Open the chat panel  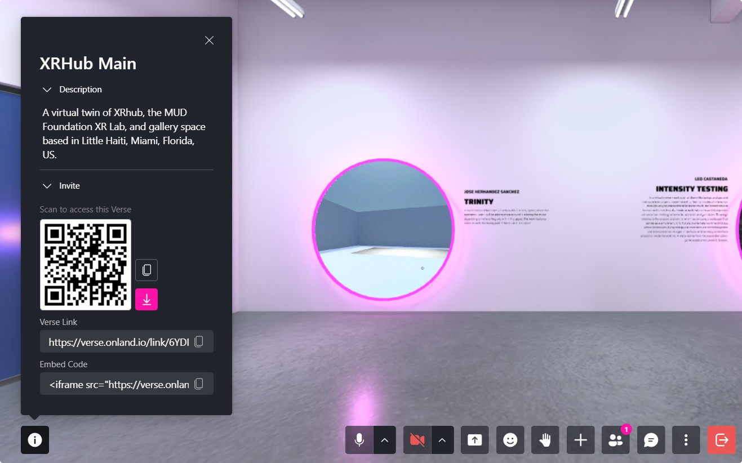(x=651, y=440)
